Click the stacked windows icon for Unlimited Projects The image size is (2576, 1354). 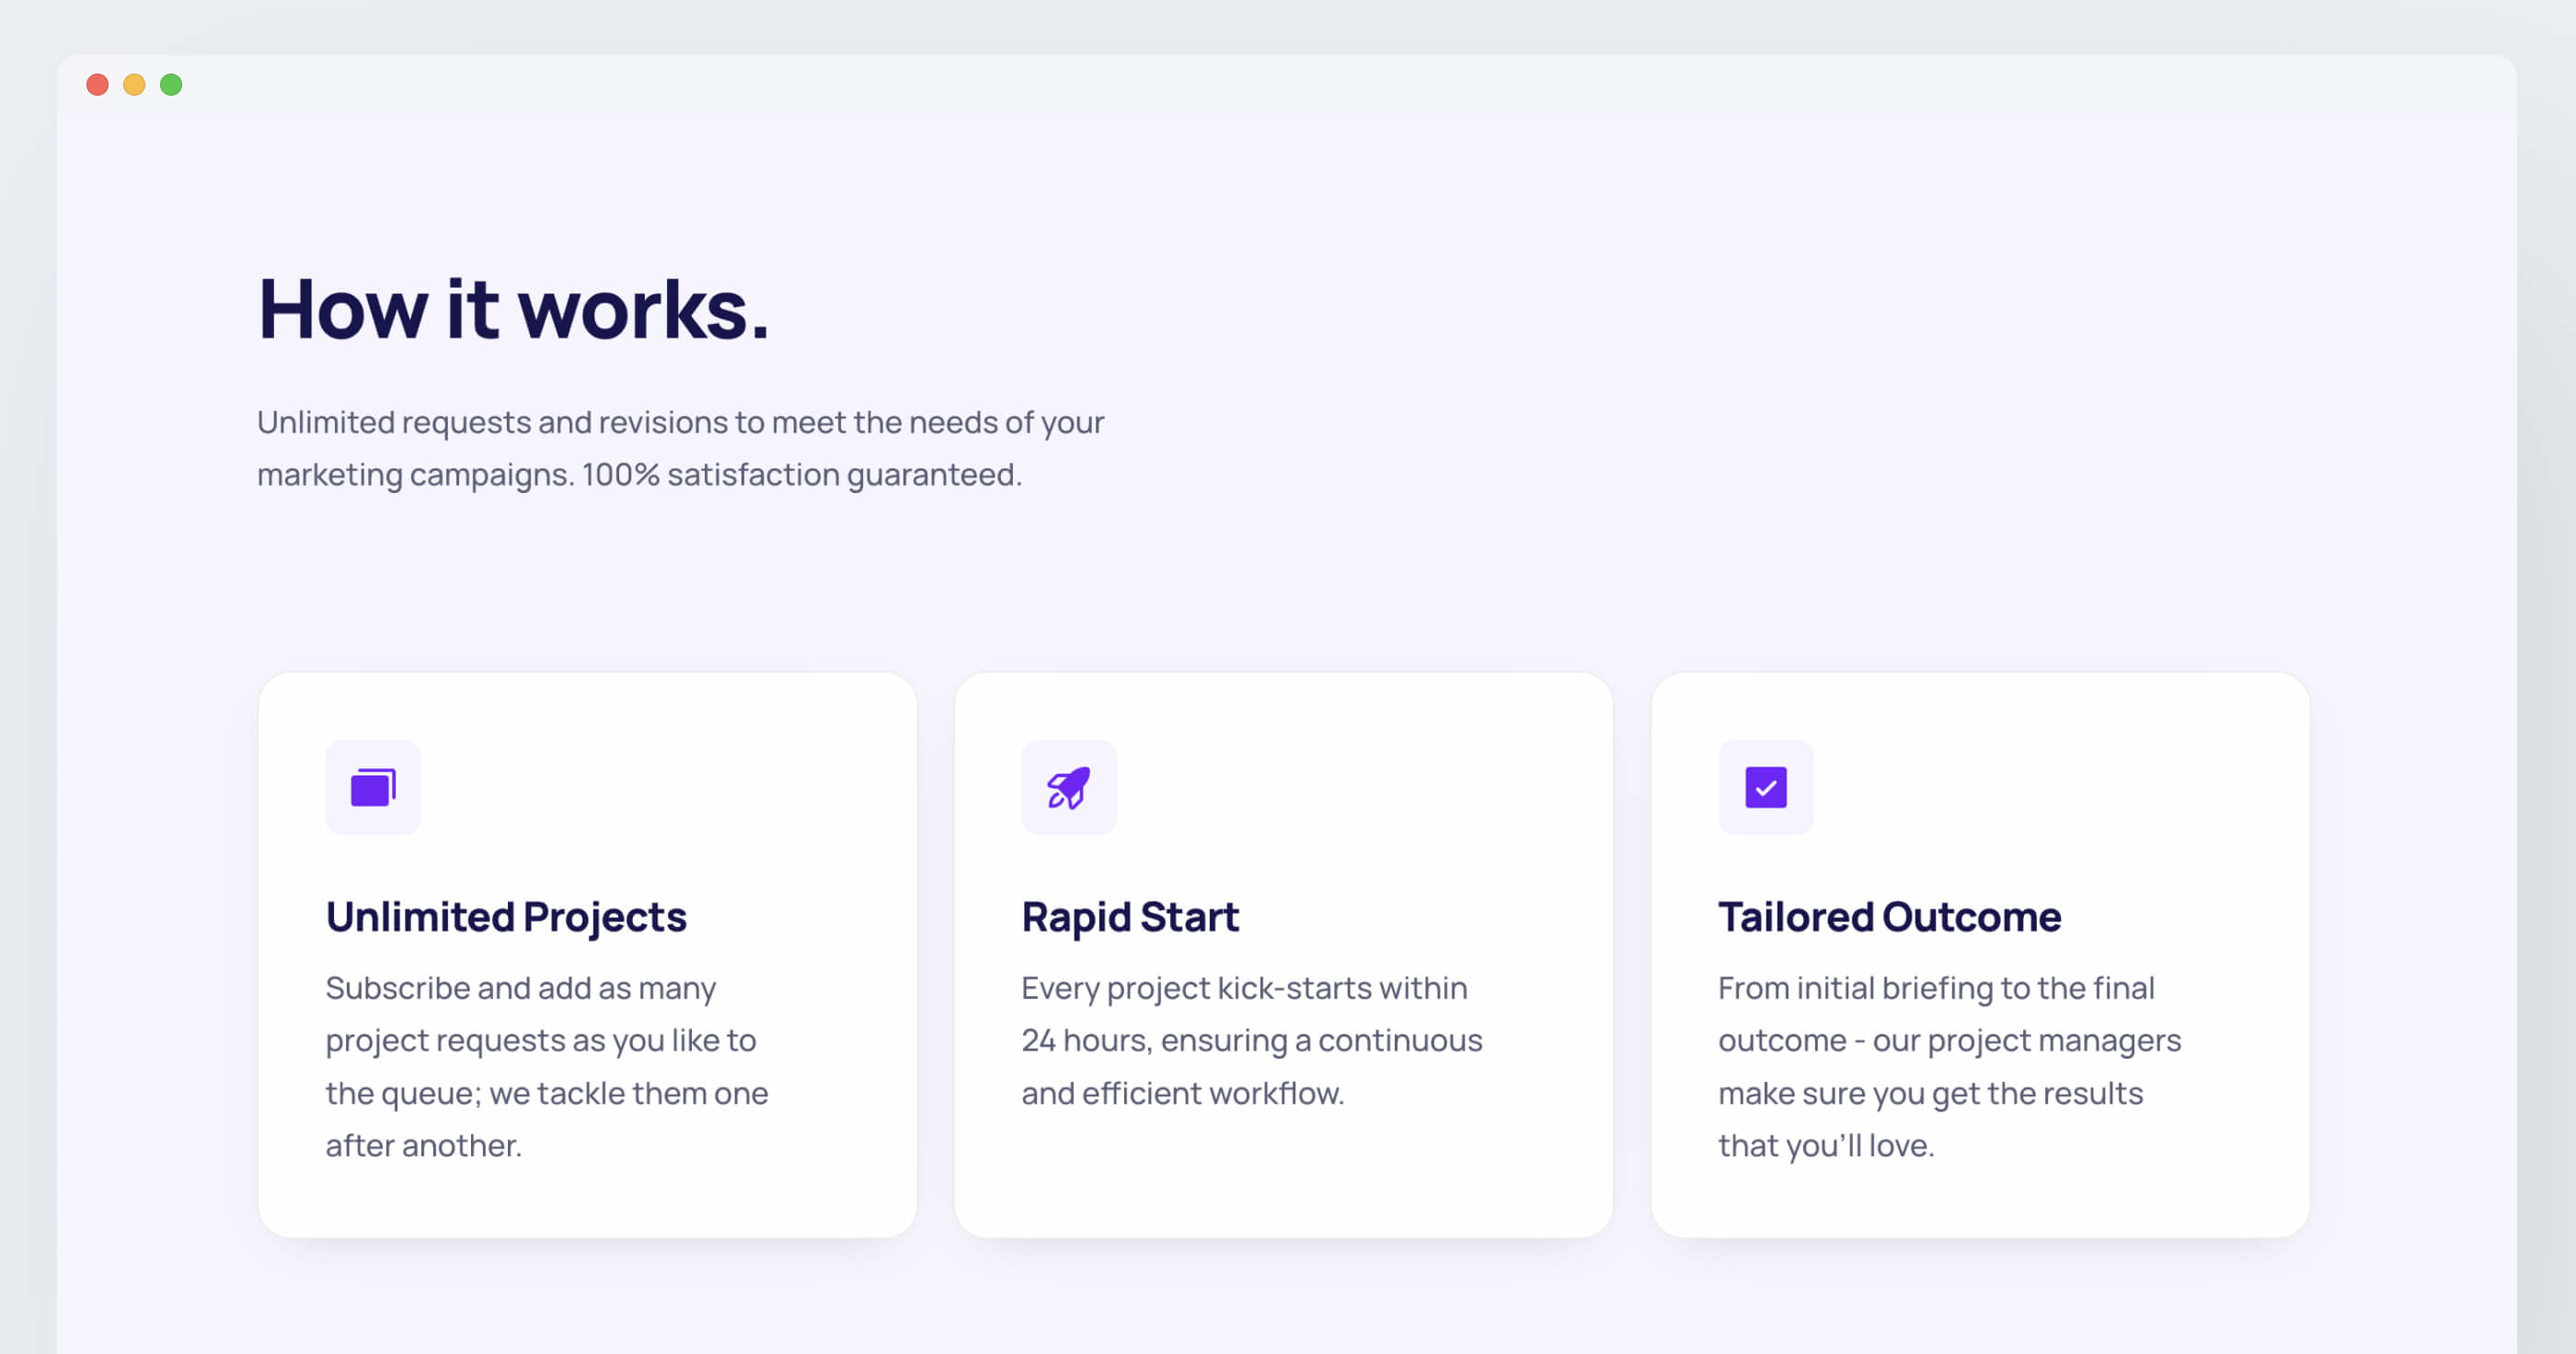click(x=373, y=787)
